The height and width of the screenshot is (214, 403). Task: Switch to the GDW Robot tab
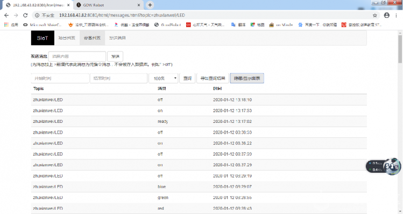click(x=108, y=5)
